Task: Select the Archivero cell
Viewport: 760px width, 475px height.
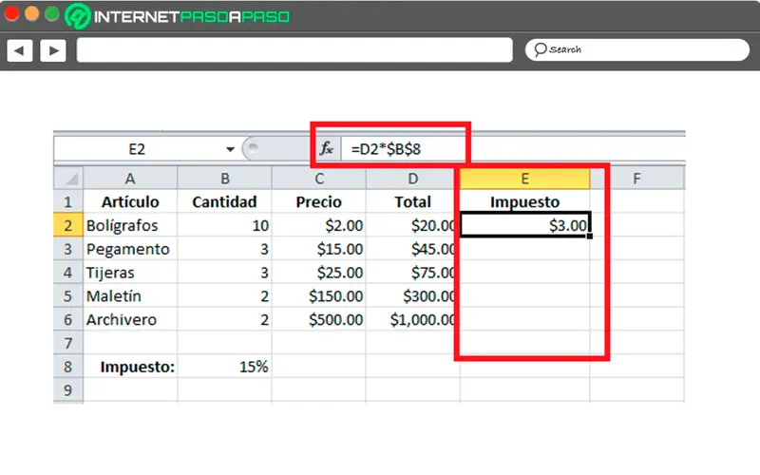Action: pos(130,319)
